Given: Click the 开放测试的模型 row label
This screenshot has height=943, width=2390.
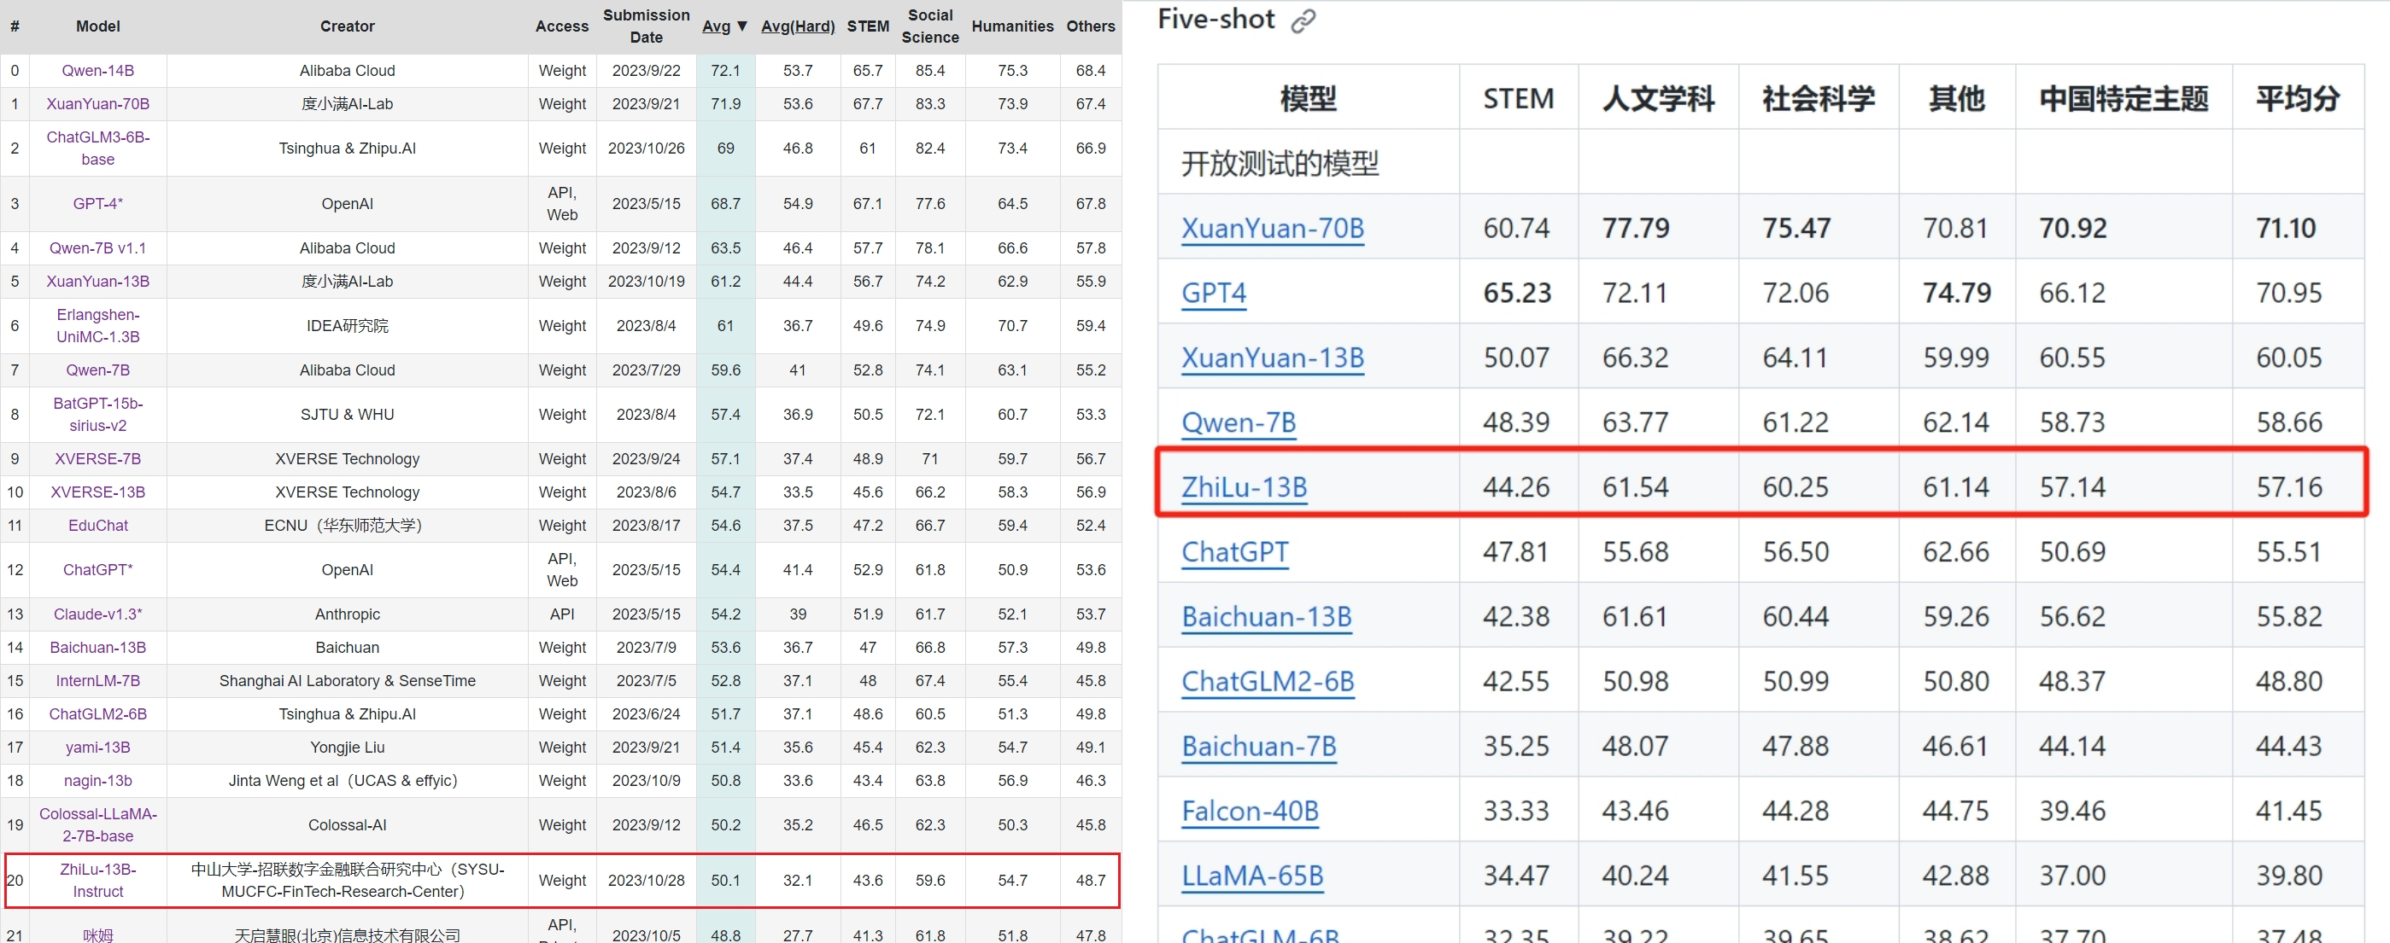Looking at the screenshot, I should [x=1280, y=163].
